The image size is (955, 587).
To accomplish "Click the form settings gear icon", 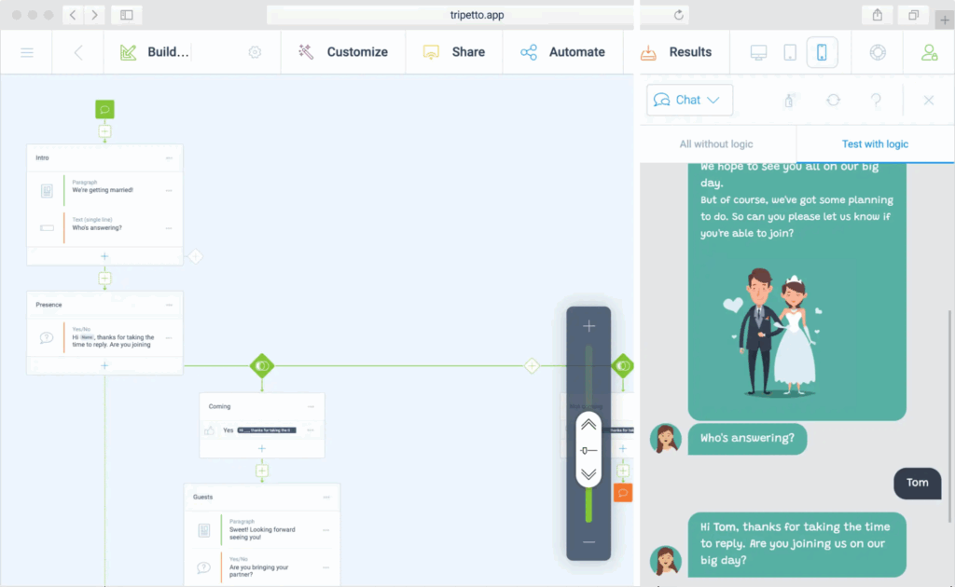I will (255, 53).
